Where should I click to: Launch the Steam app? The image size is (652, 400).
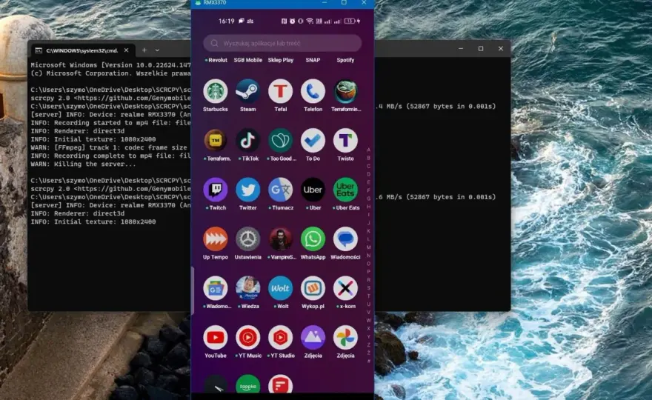(x=247, y=91)
